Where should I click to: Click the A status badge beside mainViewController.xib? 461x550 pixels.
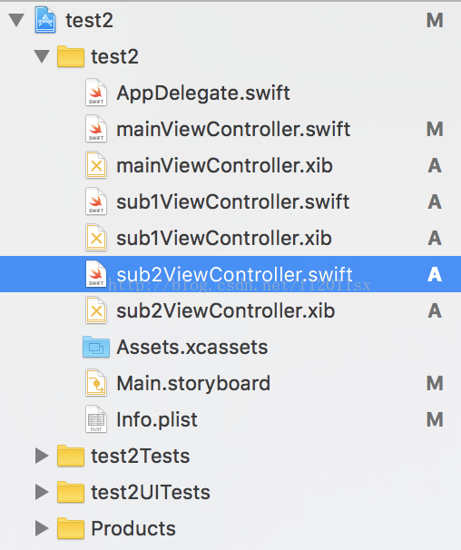click(435, 165)
